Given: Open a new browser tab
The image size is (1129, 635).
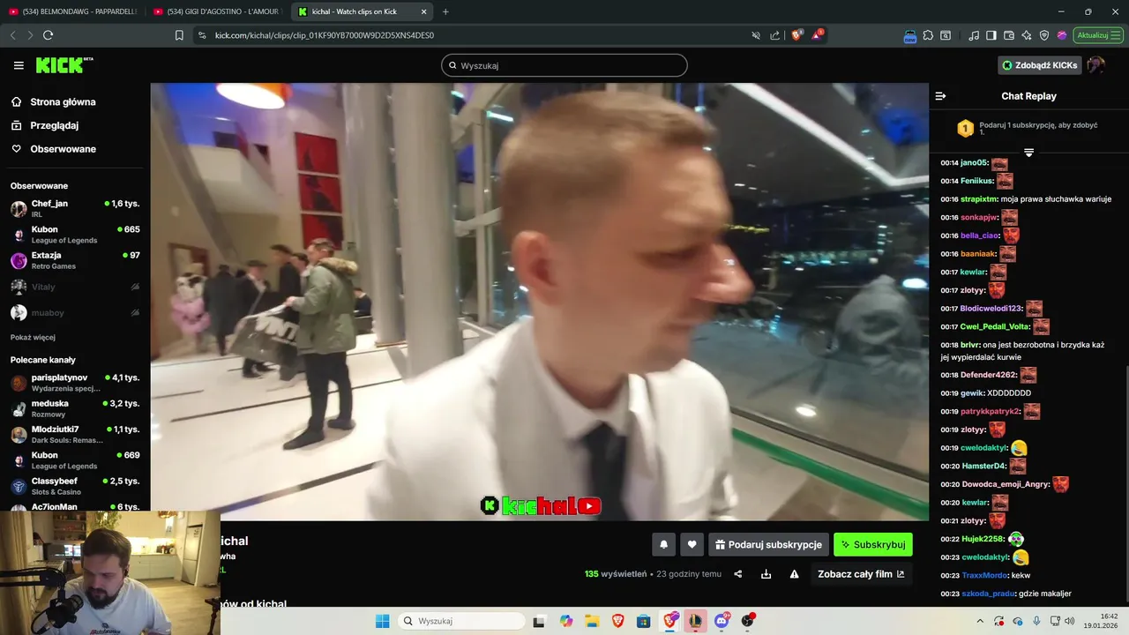Looking at the screenshot, I should tap(445, 11).
